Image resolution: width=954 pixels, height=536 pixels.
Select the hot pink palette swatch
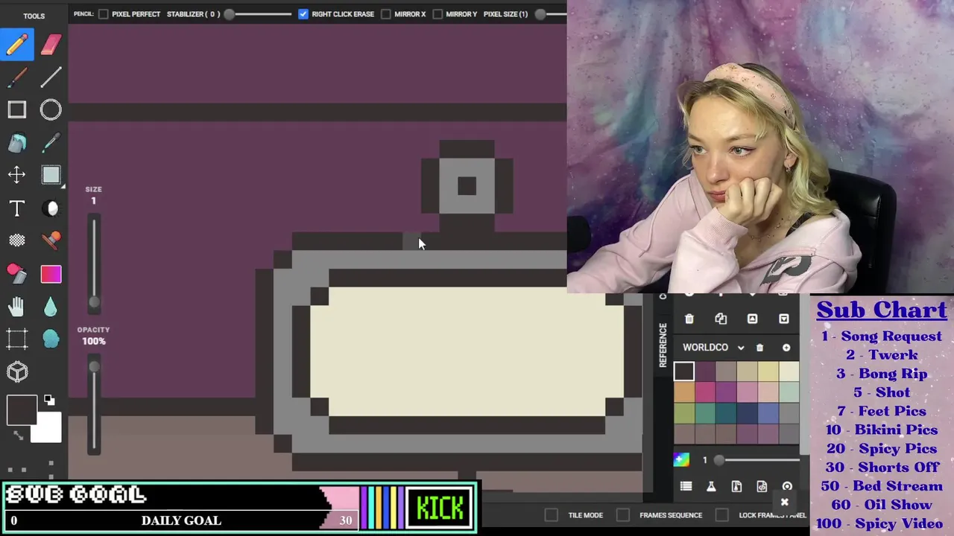pos(705,392)
